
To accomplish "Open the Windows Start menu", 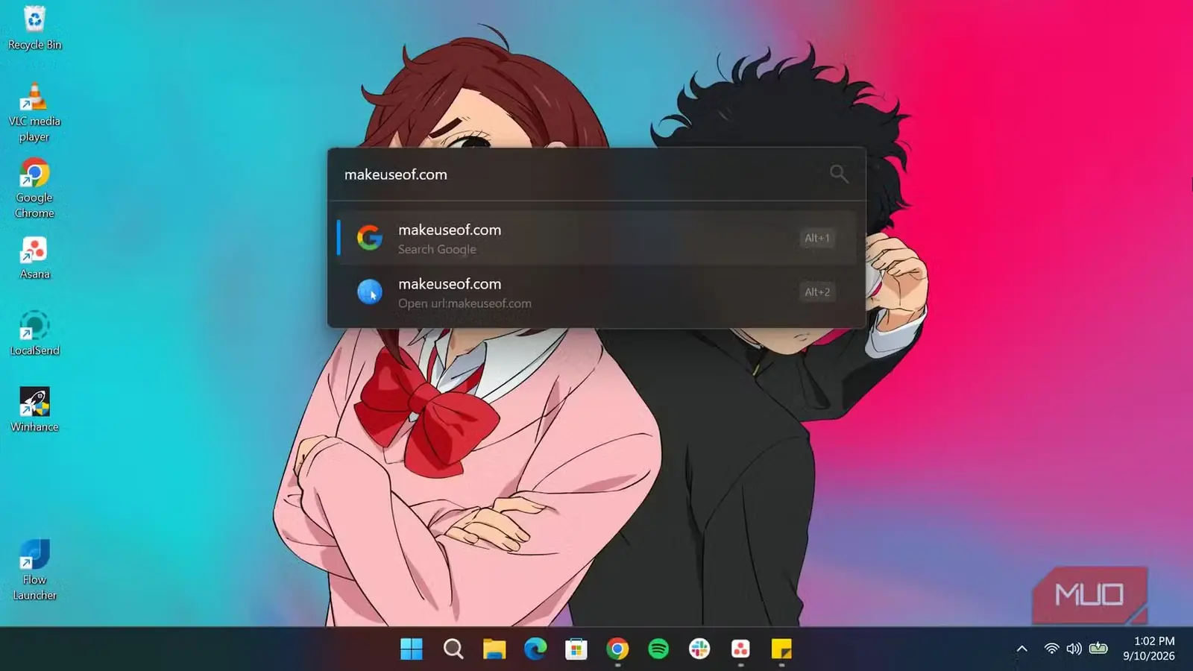I will click(412, 649).
